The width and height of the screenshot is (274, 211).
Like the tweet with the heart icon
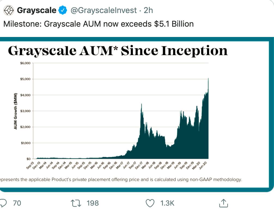150,203
